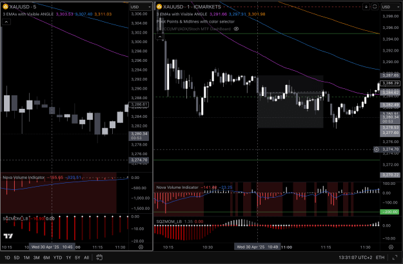The height and width of the screenshot is (264, 403).
Task: Select the 1D date range
Action: [7, 258]
